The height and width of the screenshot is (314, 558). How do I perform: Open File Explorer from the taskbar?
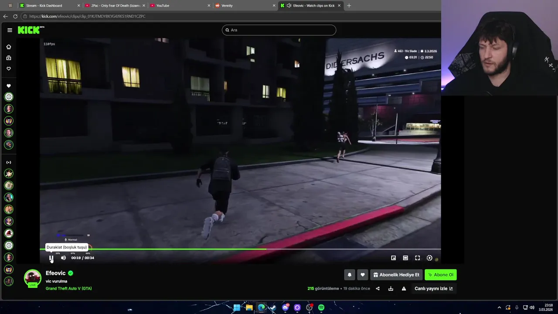[x=249, y=307]
